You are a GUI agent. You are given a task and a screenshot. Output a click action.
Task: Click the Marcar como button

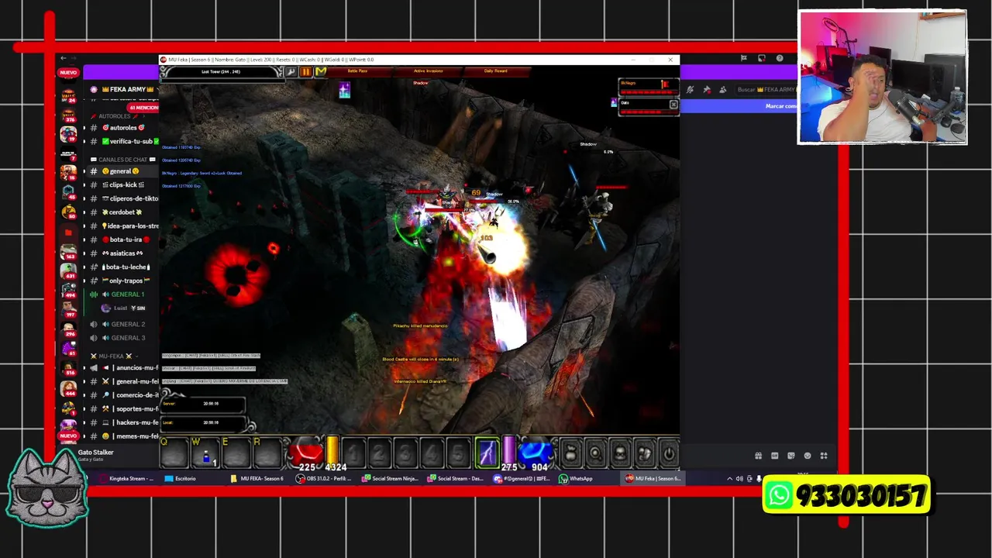pyautogui.click(x=780, y=106)
